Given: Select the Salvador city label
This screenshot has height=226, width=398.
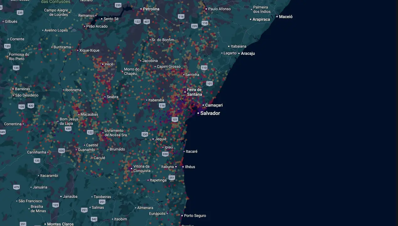Looking at the screenshot, I should [210, 113].
